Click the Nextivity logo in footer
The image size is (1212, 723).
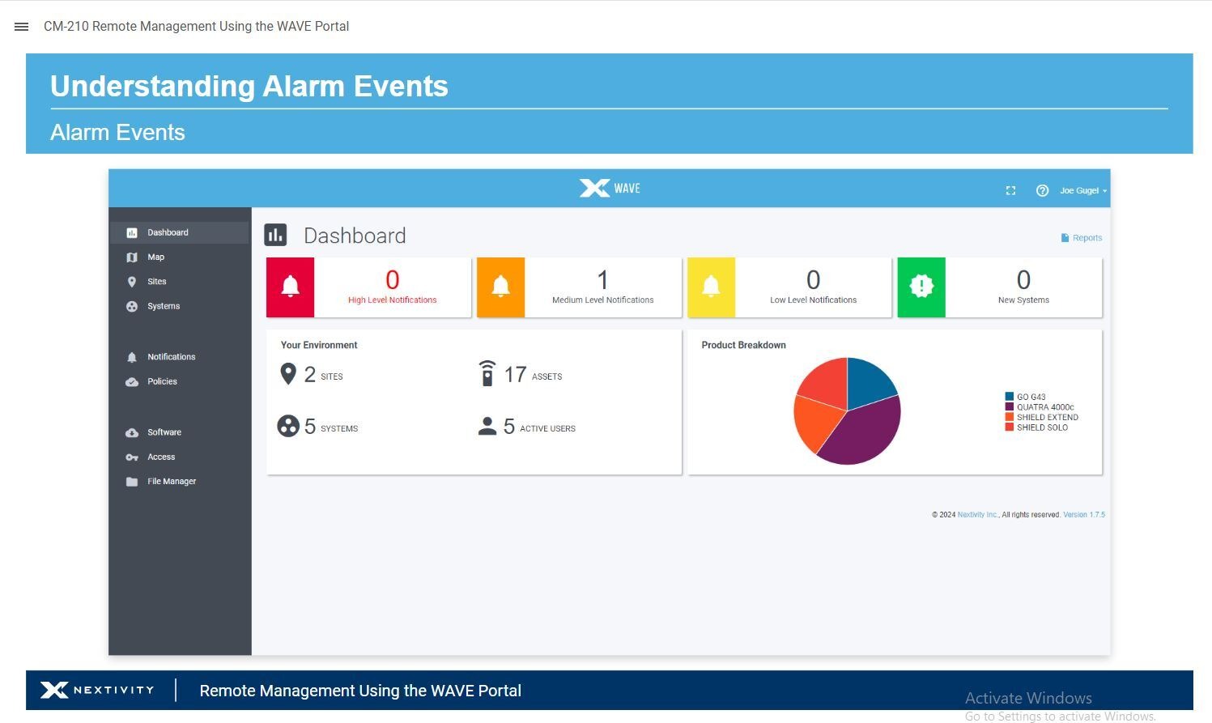[x=97, y=690]
